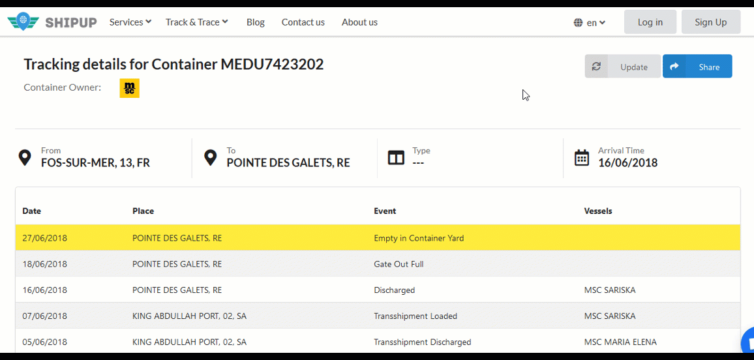This screenshot has width=754, height=360.
Task: Click MSC SARISKA in Transshipment Loaded row
Action: [610, 316]
